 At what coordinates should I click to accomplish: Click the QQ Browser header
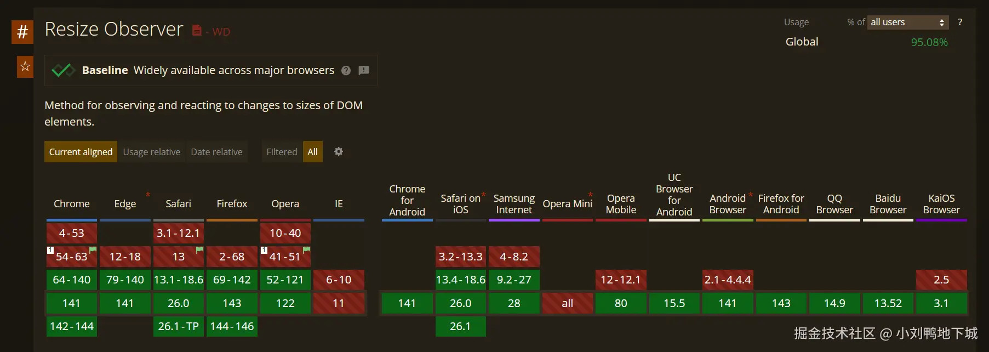[834, 204]
